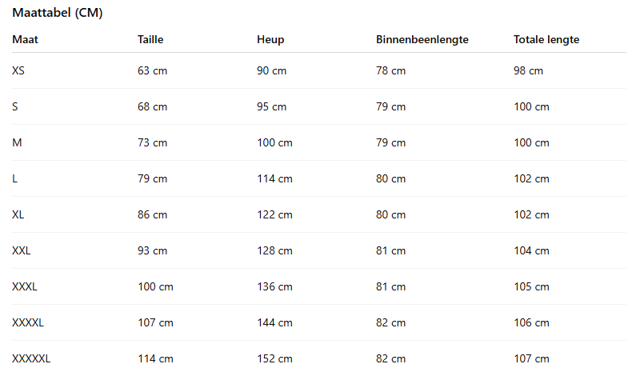This screenshot has width=636, height=392.
Task: Click the XXXXXL size row label
Action: 31,358
